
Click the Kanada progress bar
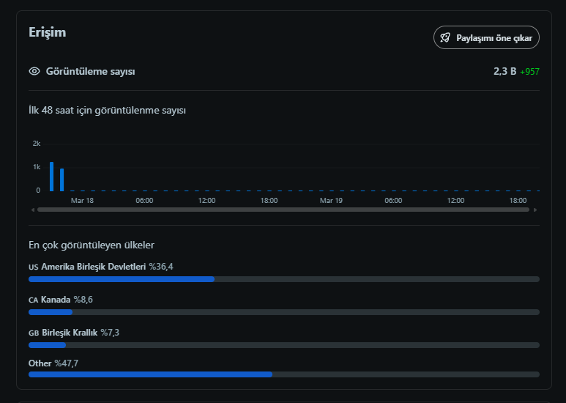pyautogui.click(x=284, y=312)
